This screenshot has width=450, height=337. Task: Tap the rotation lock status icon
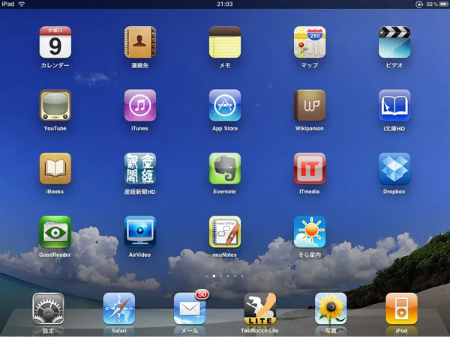tap(419, 4)
